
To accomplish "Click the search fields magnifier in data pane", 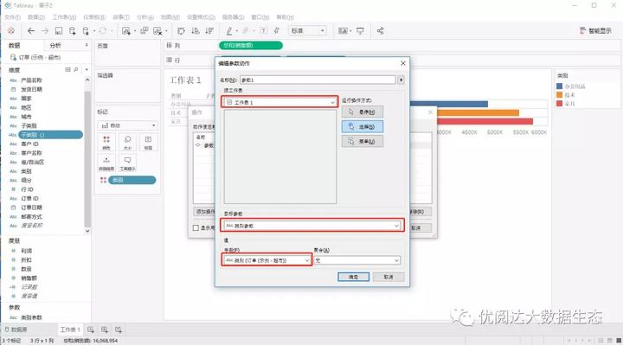I will click(x=76, y=70).
